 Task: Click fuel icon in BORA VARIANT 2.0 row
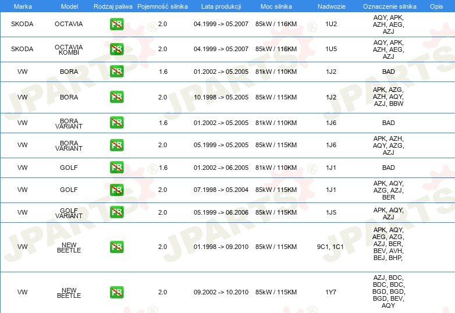coord(116,145)
